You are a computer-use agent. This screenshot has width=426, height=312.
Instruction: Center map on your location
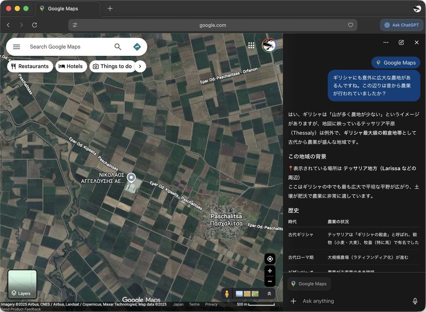(x=270, y=259)
